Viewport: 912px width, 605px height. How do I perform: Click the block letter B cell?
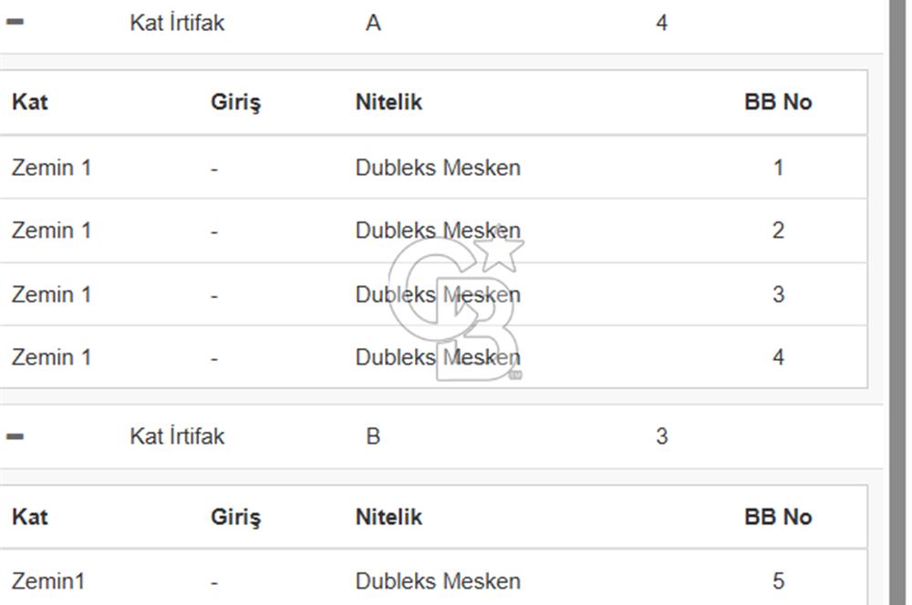tap(373, 436)
